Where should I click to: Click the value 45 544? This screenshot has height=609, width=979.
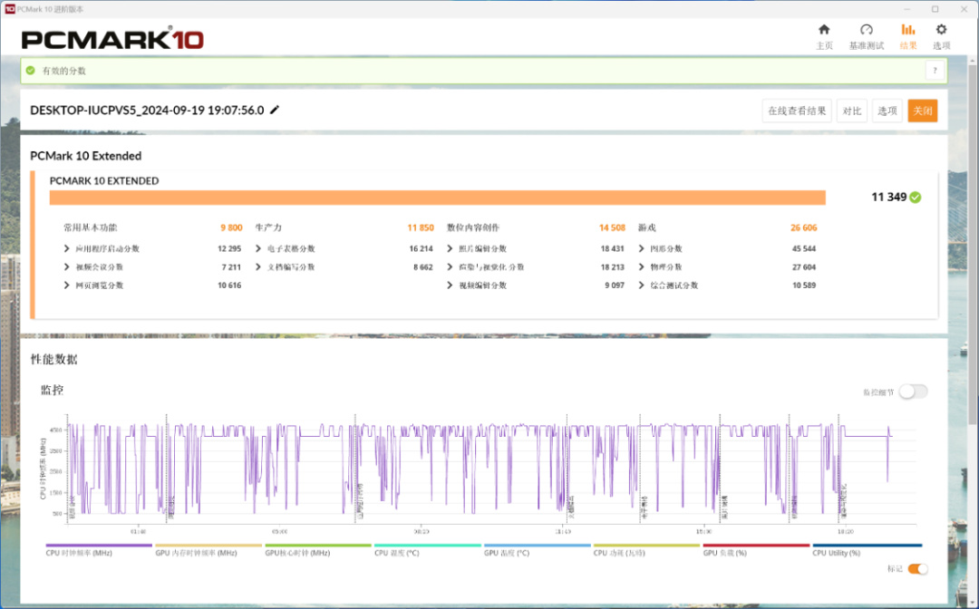click(804, 248)
